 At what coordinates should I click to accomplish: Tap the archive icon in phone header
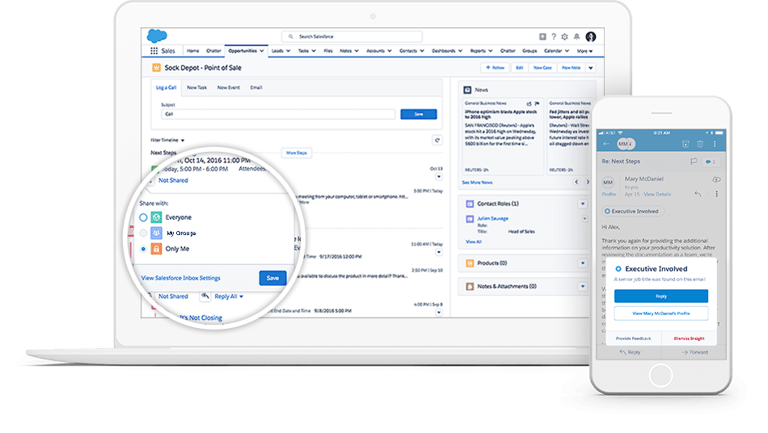(x=686, y=144)
